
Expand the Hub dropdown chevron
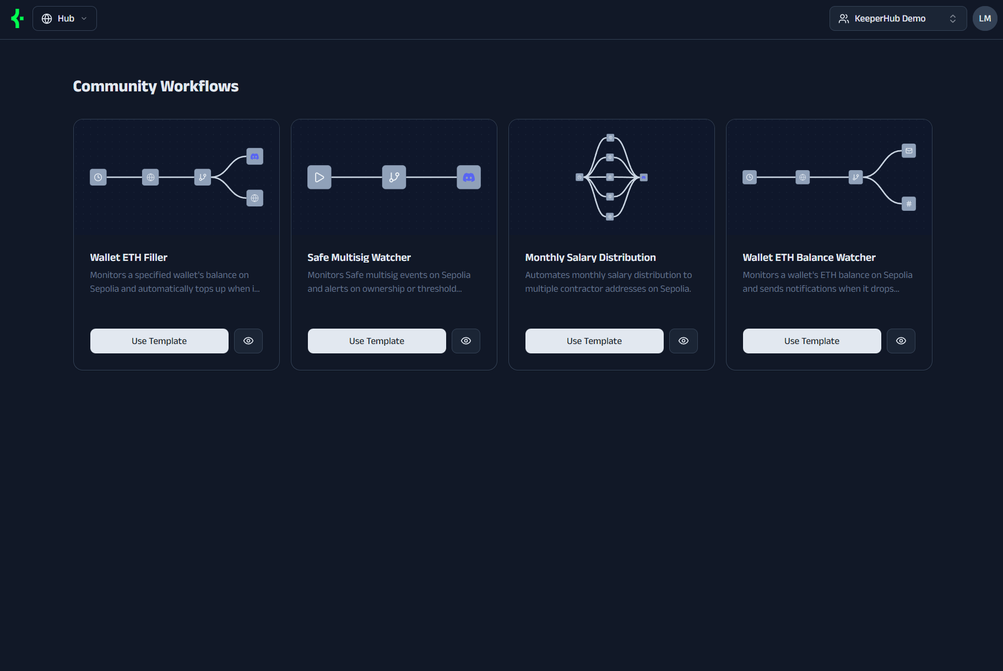point(84,18)
